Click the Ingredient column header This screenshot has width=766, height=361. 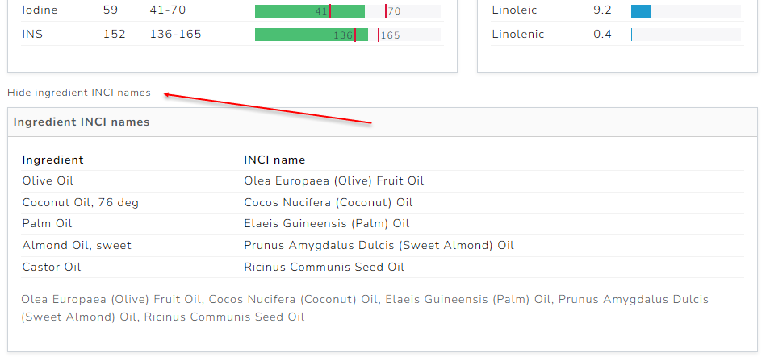(52, 160)
